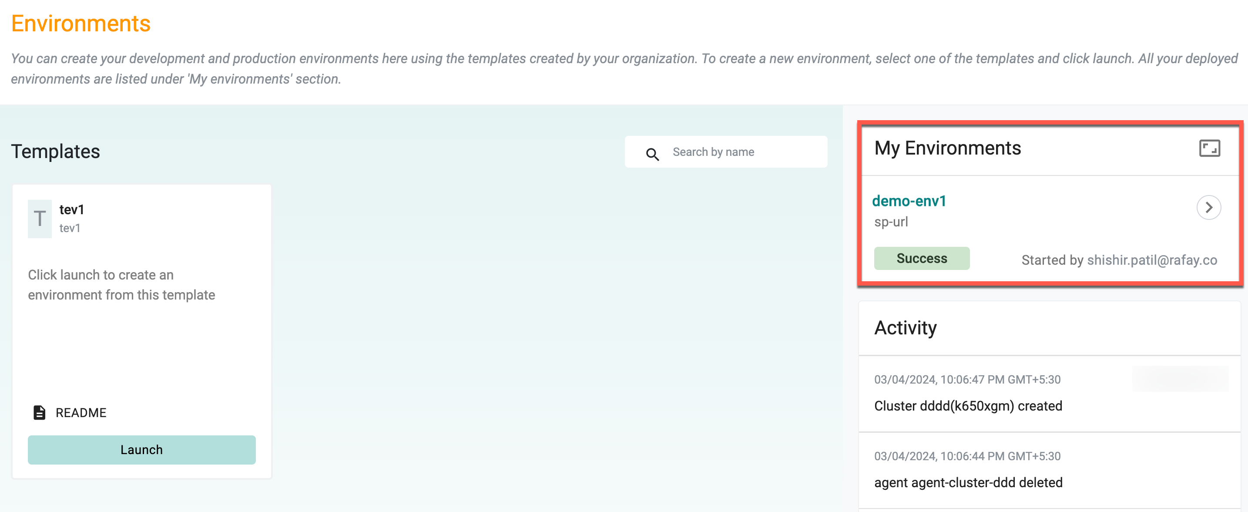Click the Success status badge

pyautogui.click(x=922, y=259)
